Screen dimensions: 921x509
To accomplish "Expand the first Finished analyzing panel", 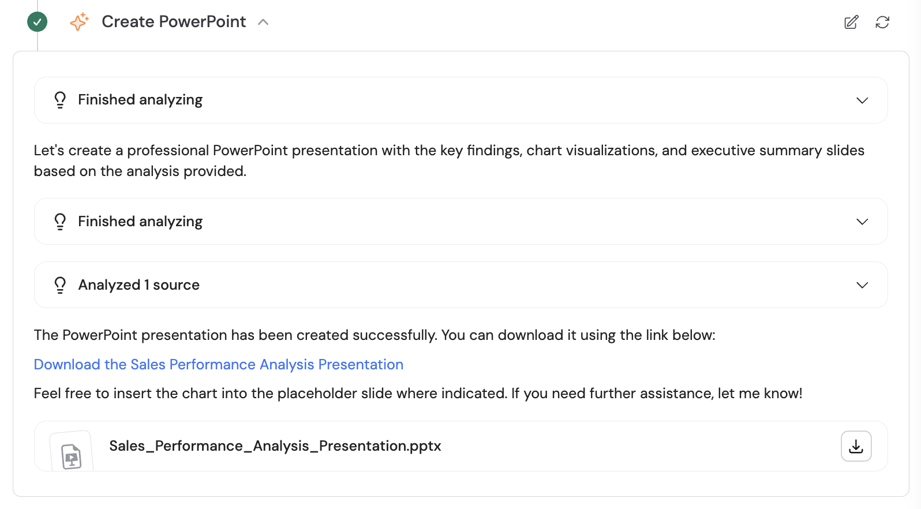I will point(862,100).
